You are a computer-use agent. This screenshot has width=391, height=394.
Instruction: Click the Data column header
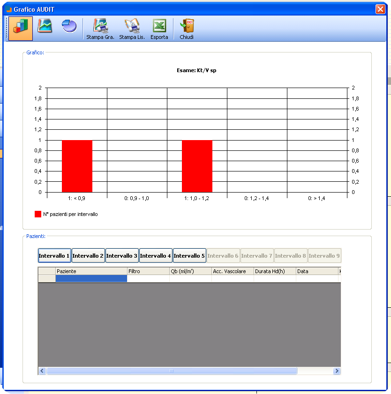click(x=317, y=271)
